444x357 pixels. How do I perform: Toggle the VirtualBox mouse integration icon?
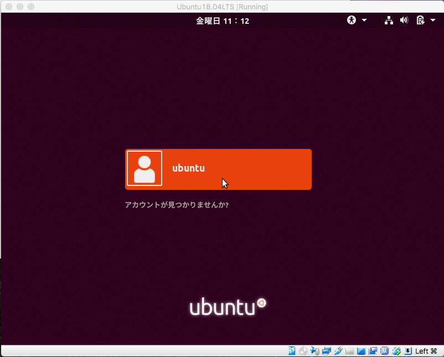[x=396, y=351]
